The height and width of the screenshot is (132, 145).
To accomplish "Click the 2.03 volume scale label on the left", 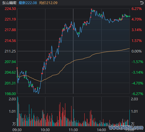I will (x=12, y=99).
